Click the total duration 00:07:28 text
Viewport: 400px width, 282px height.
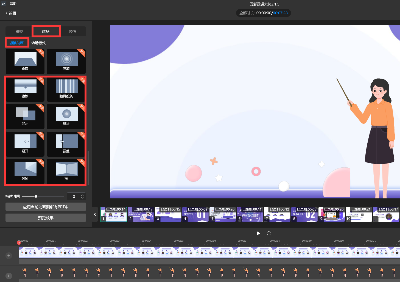pyautogui.click(x=280, y=13)
